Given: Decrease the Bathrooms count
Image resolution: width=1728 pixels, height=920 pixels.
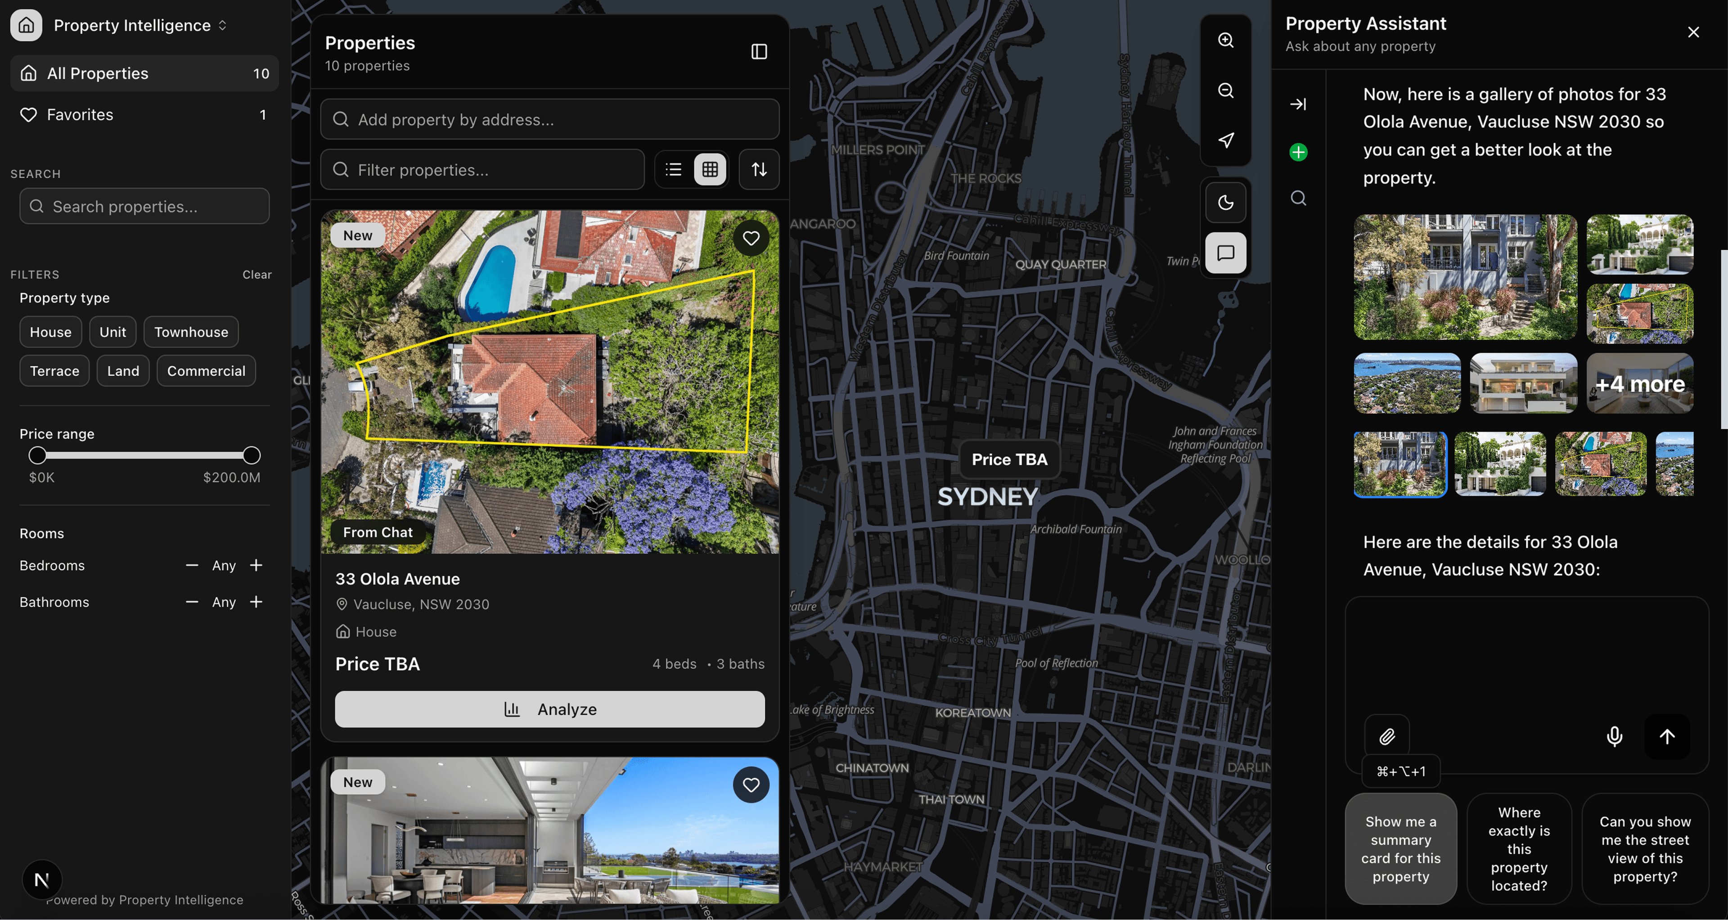Looking at the screenshot, I should pyautogui.click(x=192, y=602).
